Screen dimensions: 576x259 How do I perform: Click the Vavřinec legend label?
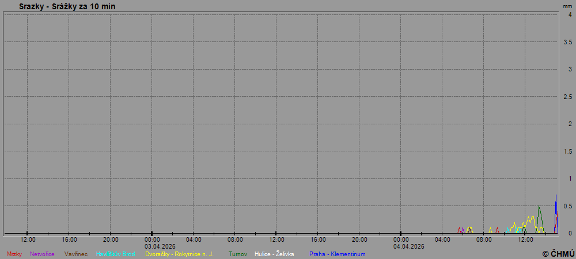point(76,254)
